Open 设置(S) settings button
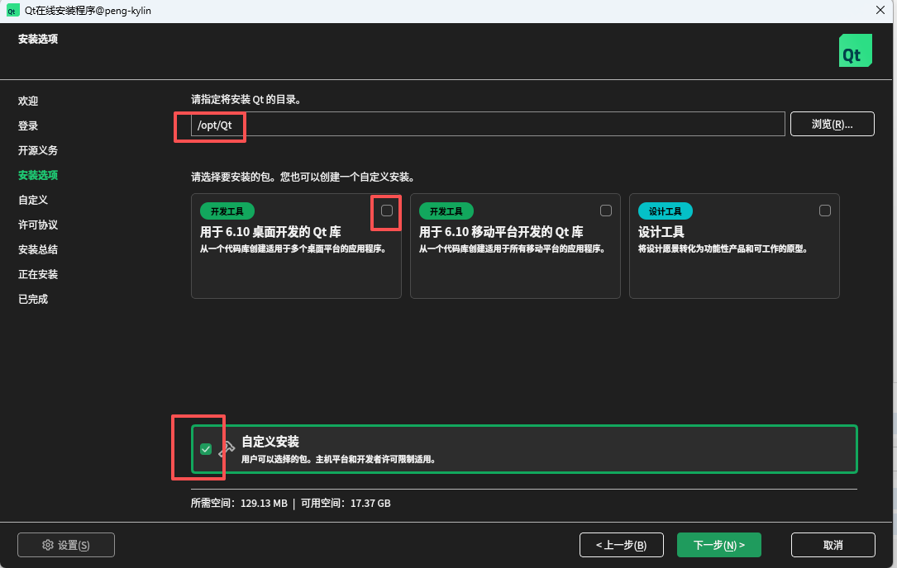The image size is (897, 568). pyautogui.click(x=66, y=545)
